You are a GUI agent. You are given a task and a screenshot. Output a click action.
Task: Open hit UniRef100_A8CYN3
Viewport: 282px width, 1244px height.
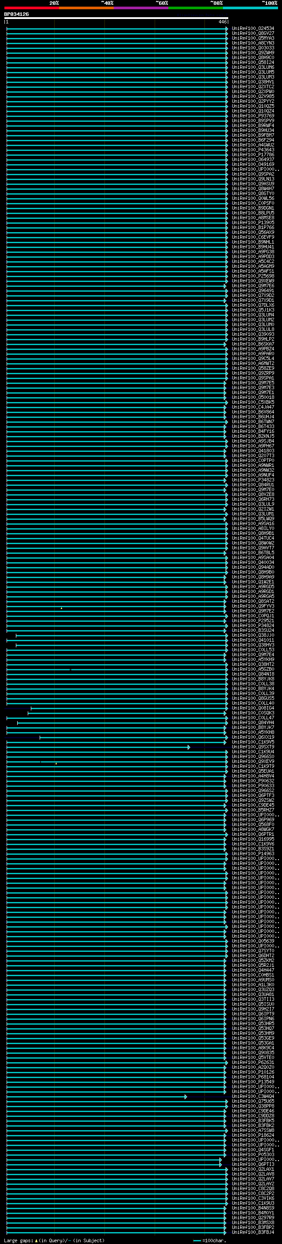tap(253, 43)
